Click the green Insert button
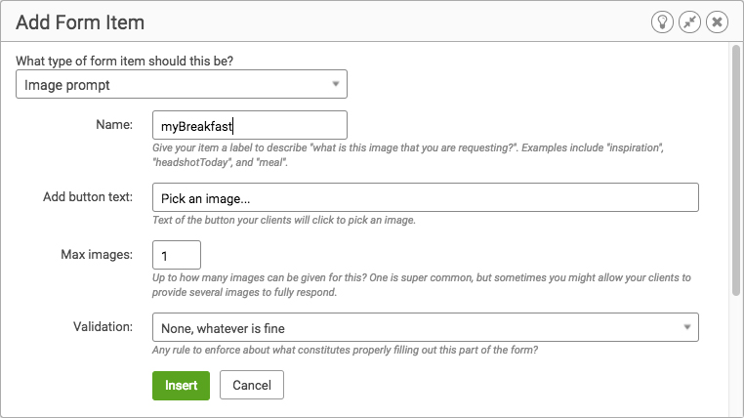This screenshot has width=744, height=418. (181, 385)
